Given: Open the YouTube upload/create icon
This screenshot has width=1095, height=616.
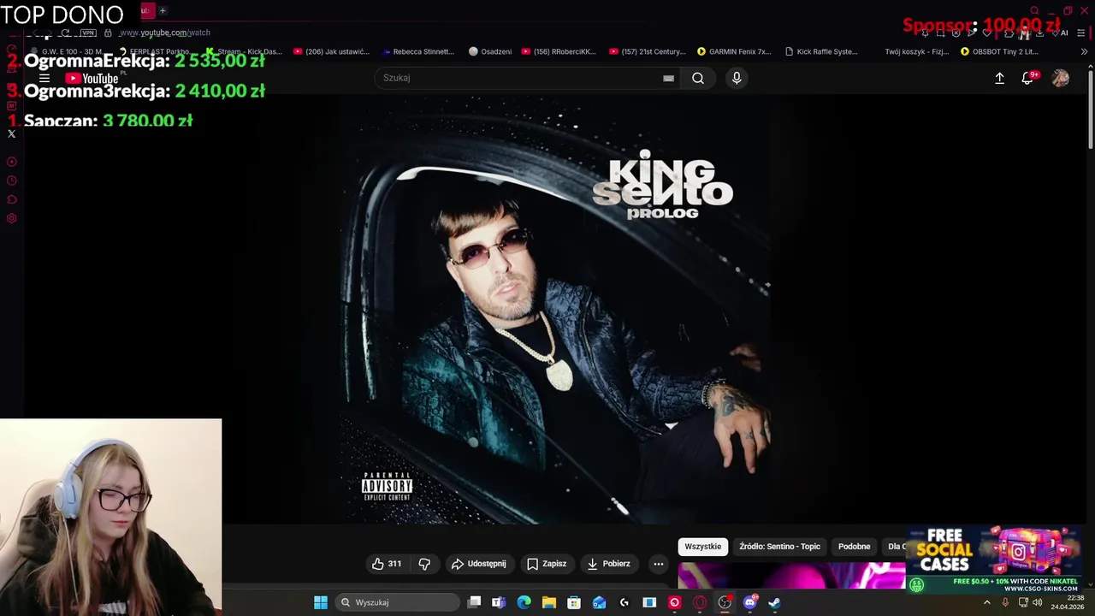Looking at the screenshot, I should (x=999, y=78).
